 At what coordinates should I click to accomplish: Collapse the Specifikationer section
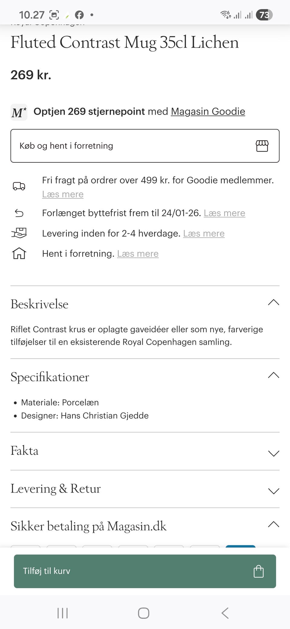273,376
